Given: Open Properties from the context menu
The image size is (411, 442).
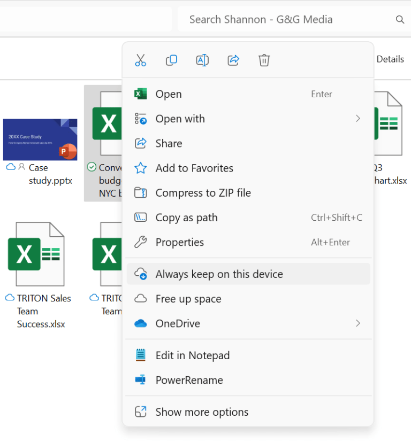Looking at the screenshot, I should pyautogui.click(x=180, y=242).
